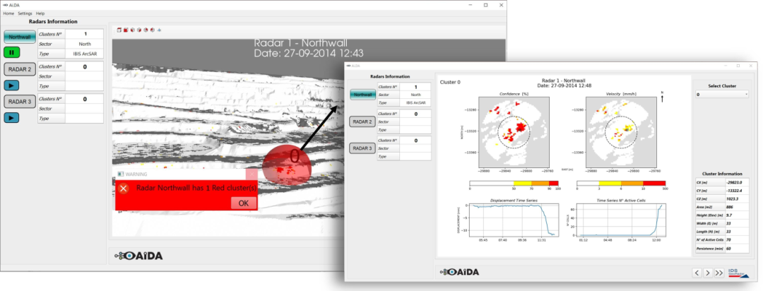Click IBIS ArcSAR type cell in back window
This screenshot has width=763, height=291.
85,54
